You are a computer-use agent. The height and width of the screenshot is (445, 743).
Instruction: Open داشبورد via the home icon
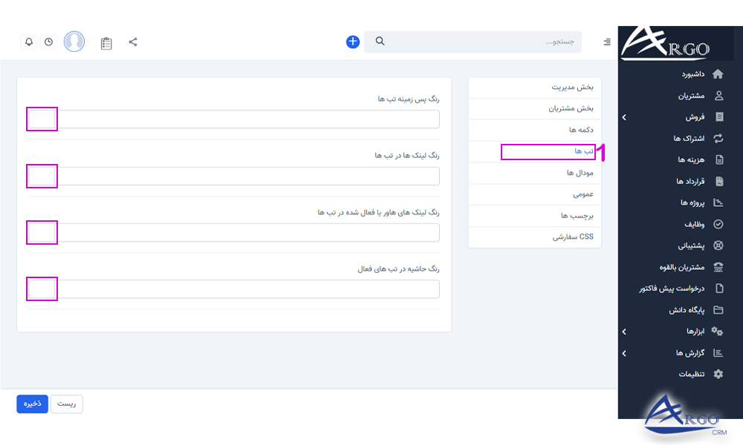click(x=717, y=73)
